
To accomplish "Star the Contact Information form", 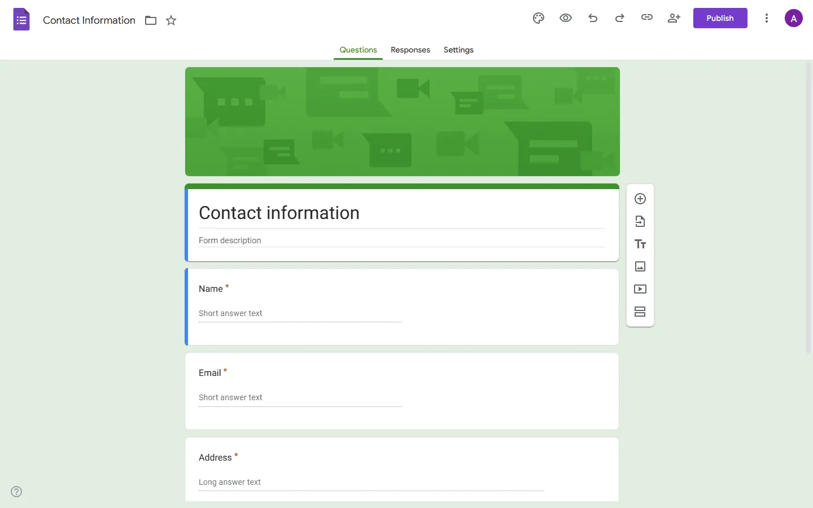I will [171, 20].
